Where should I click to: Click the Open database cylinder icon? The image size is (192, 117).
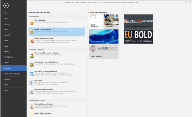(32, 23)
